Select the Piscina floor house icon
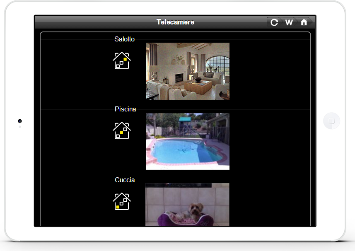This screenshot has width=355, height=251. tap(122, 130)
